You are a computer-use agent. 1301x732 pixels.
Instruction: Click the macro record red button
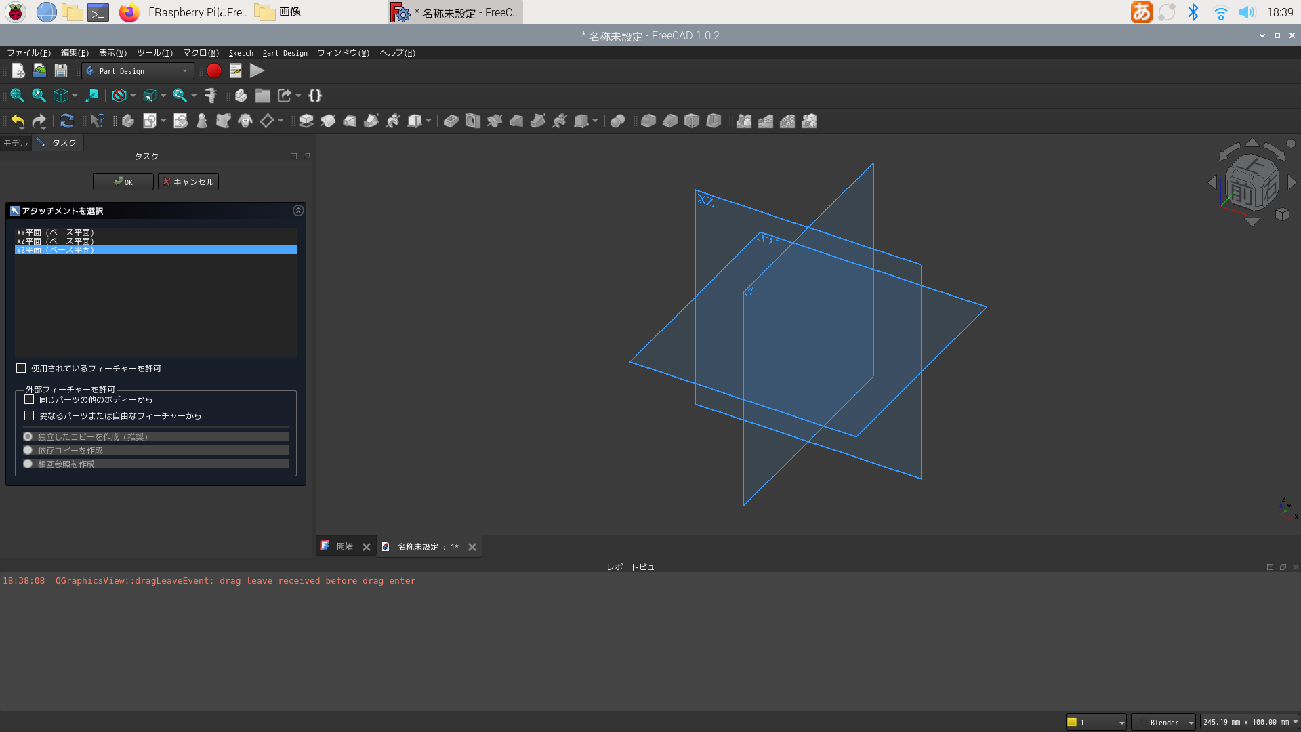coord(214,70)
